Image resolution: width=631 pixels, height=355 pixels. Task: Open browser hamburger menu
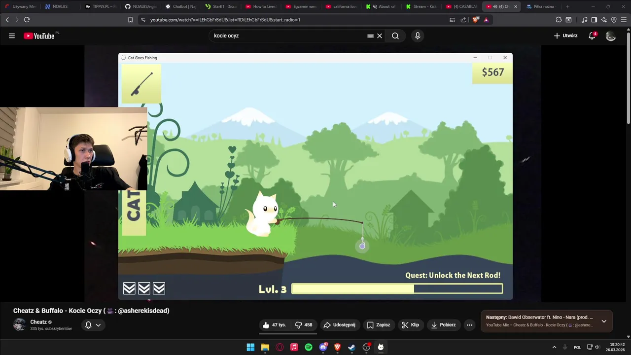coord(624,20)
